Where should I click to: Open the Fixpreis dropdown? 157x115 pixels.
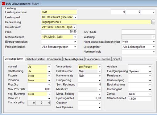coord(49,76)
